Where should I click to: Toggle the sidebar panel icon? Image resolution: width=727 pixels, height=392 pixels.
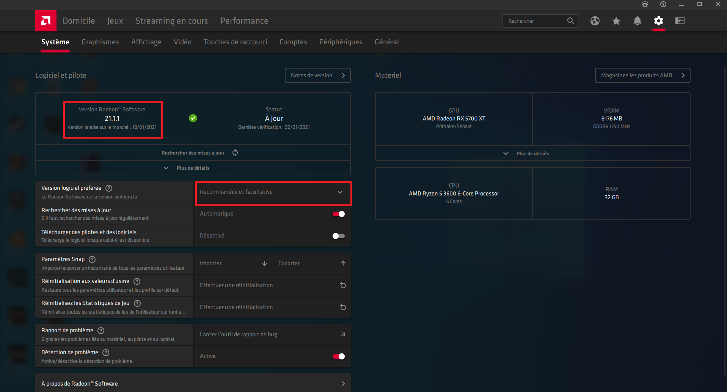click(680, 21)
